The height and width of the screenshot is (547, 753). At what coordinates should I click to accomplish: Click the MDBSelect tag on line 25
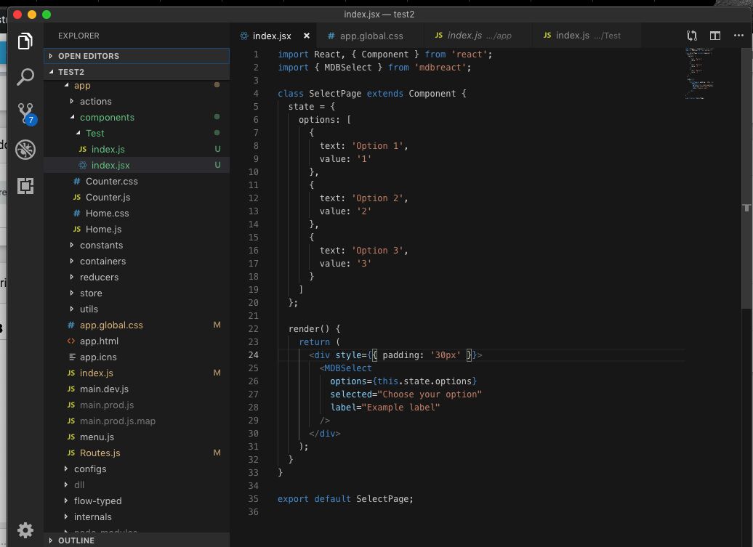347,368
